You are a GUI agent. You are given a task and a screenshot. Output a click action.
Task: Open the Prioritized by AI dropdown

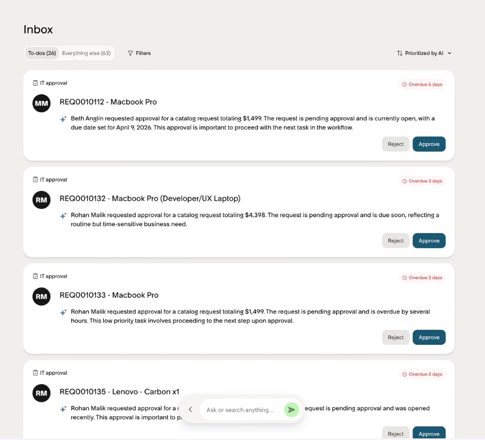[424, 53]
